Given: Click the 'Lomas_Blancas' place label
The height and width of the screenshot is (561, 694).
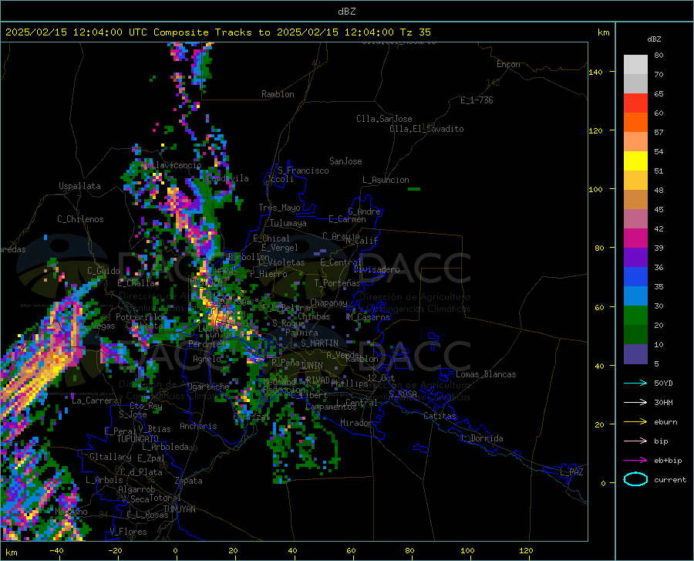Looking at the screenshot, I should (486, 374).
